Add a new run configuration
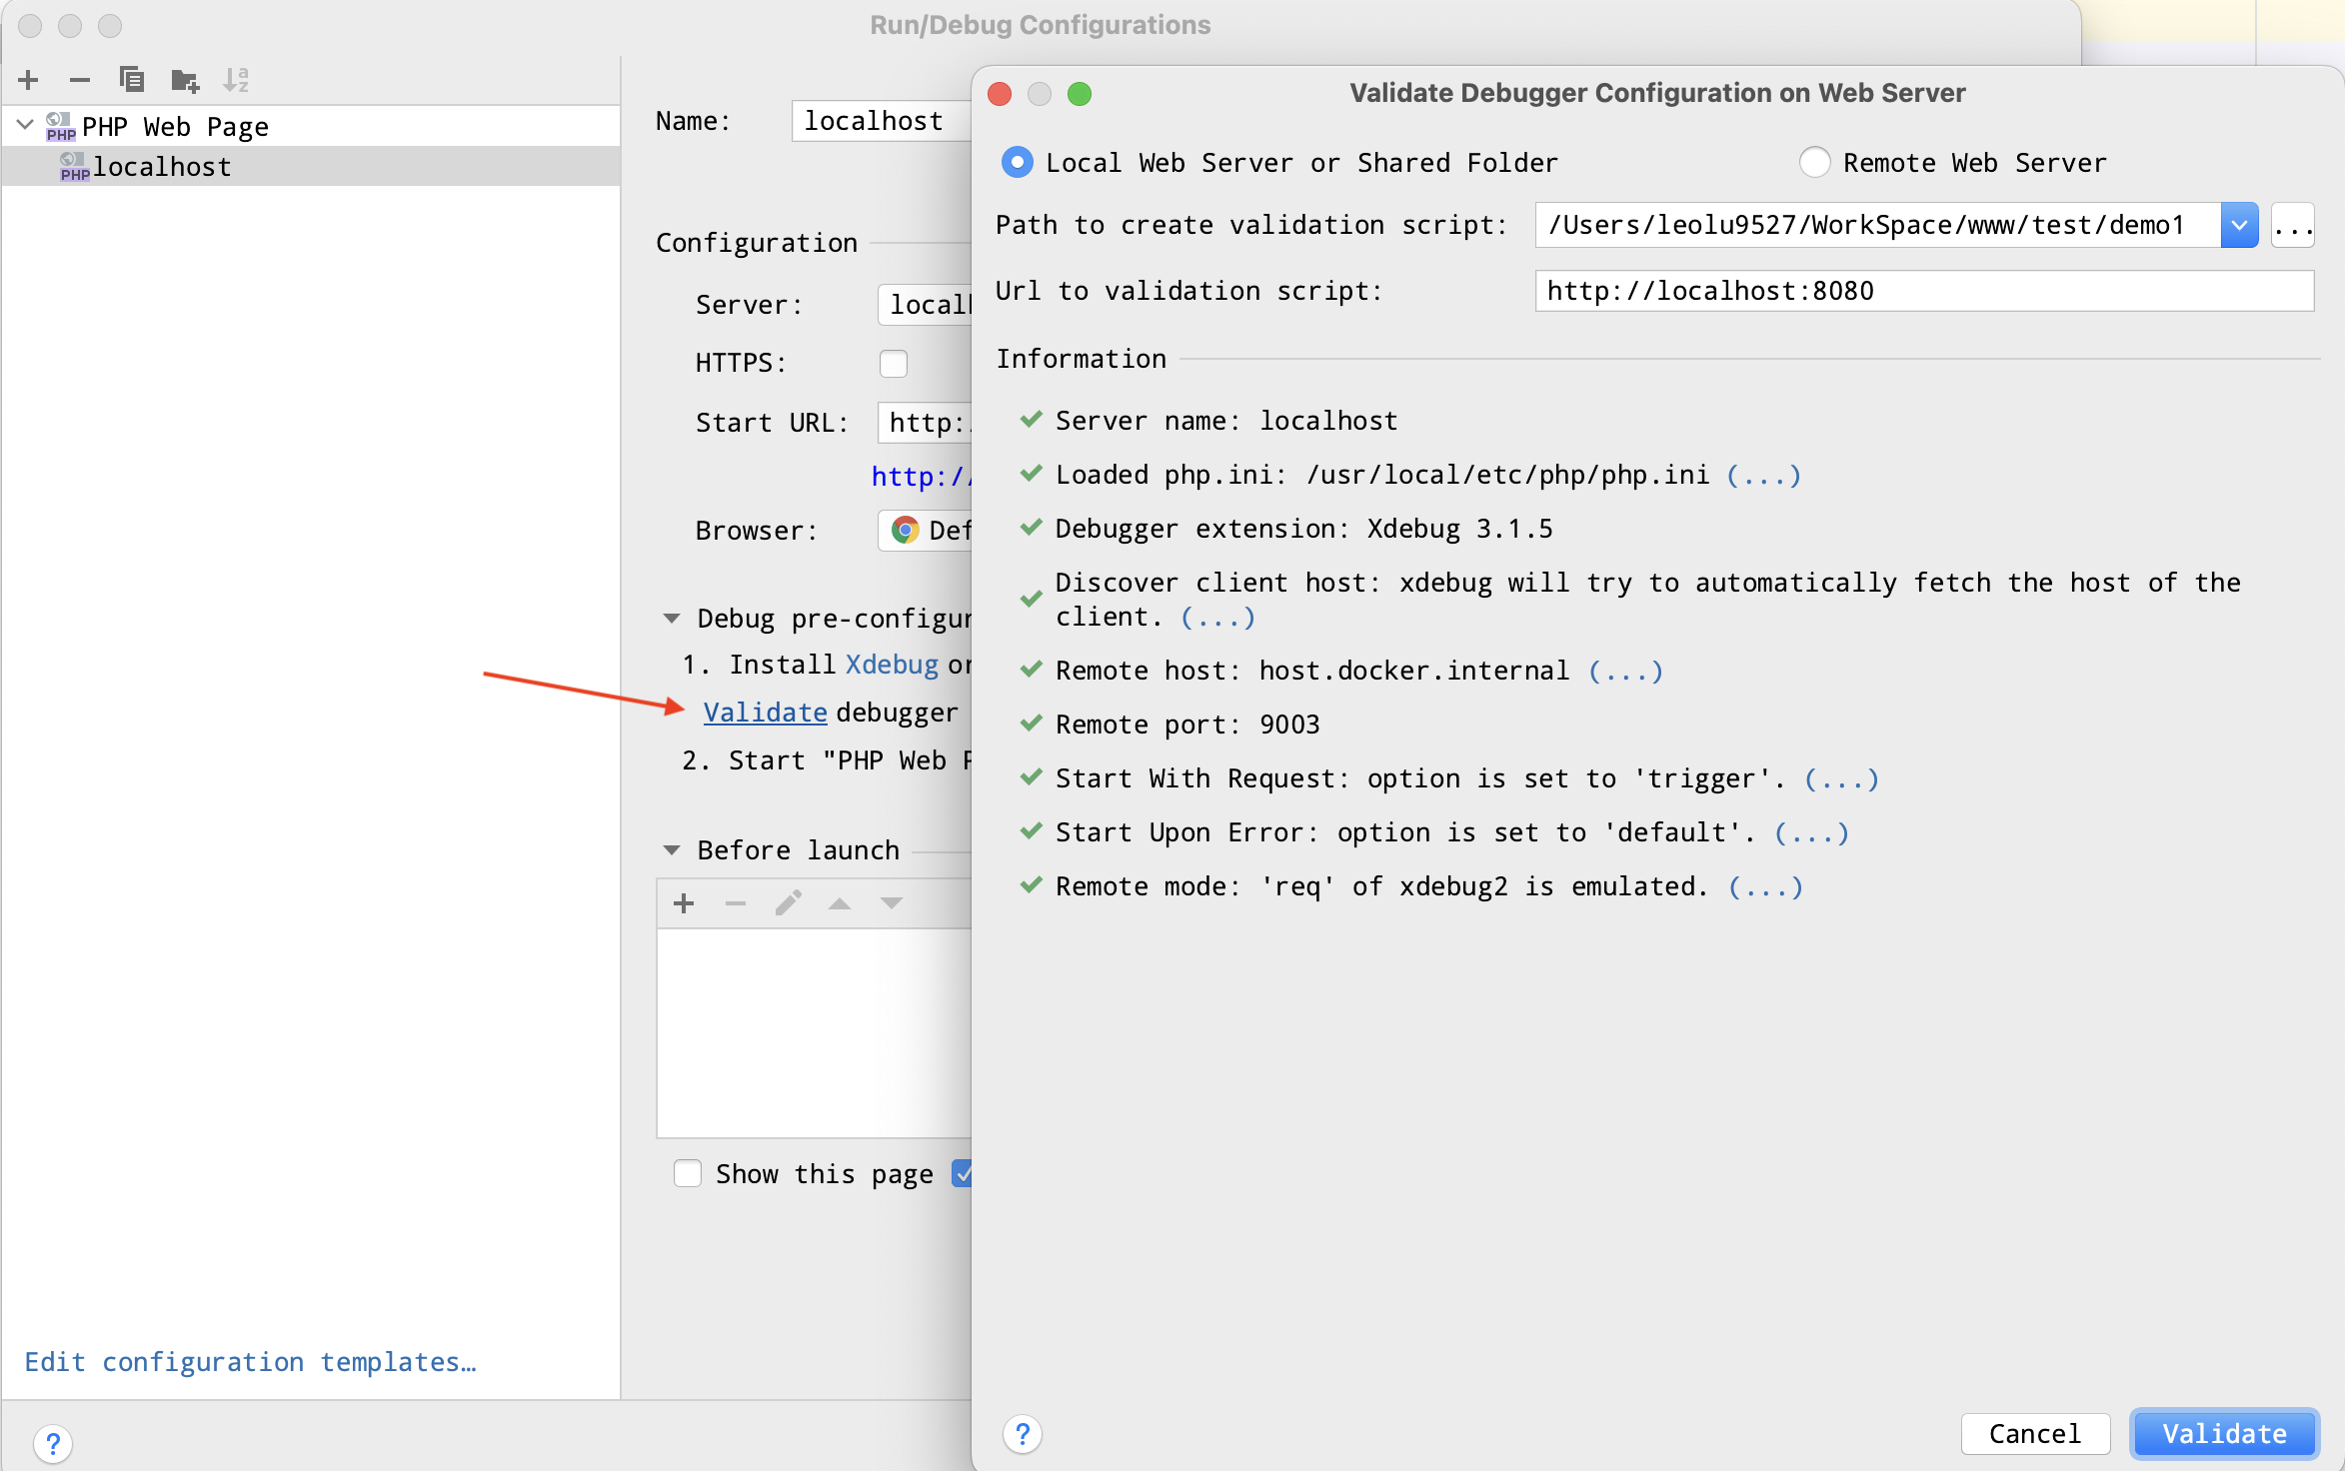 (27, 80)
